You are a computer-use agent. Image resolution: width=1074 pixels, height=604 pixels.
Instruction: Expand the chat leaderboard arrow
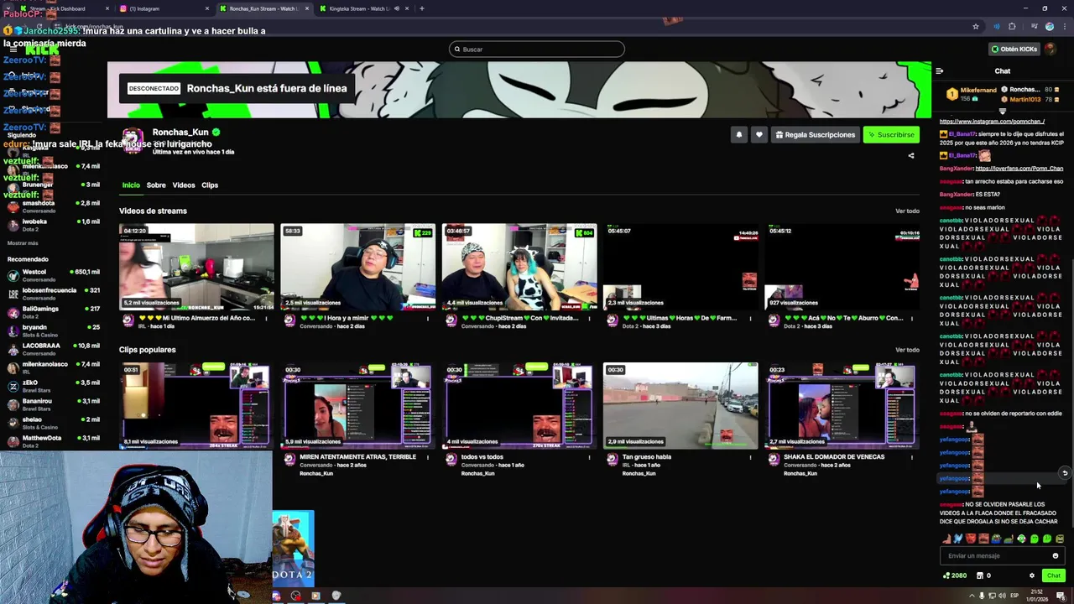[x=1003, y=111]
